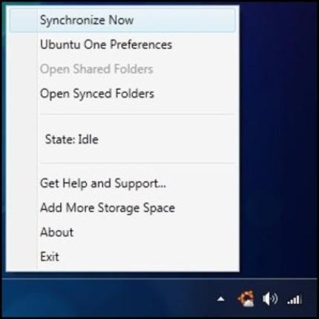Choose Open Synced Folders

coord(97,93)
